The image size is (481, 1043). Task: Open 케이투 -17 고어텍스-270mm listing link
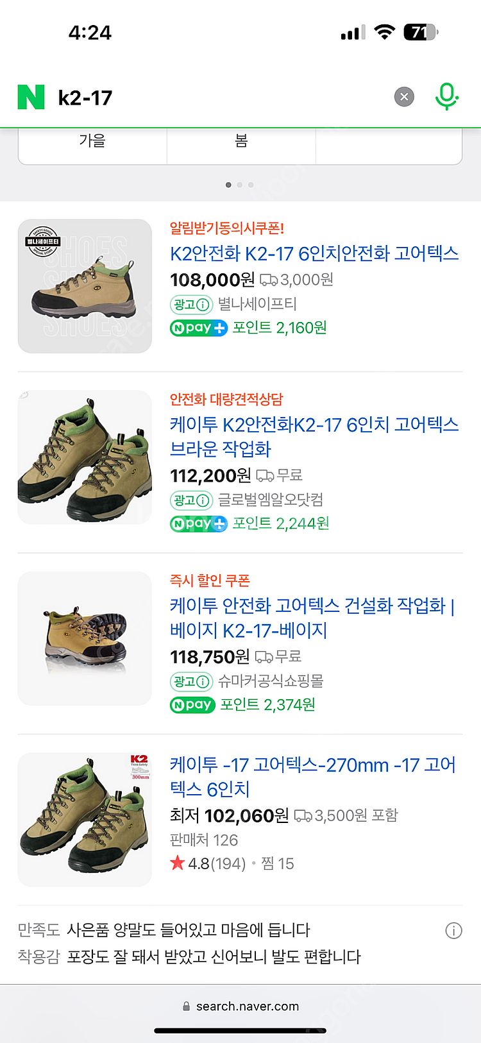pos(312,777)
